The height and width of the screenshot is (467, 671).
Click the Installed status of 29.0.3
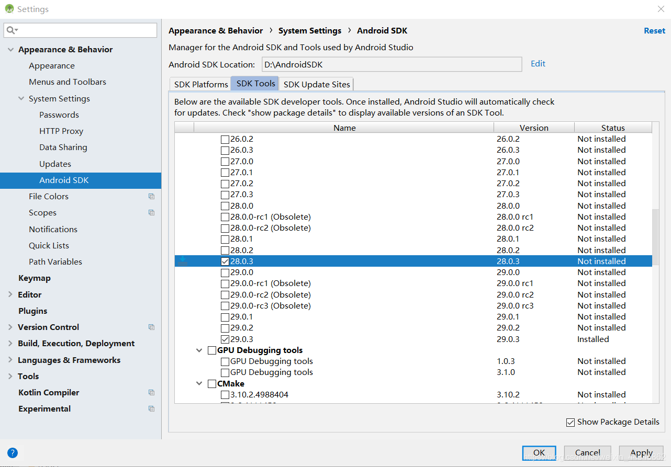(593, 339)
